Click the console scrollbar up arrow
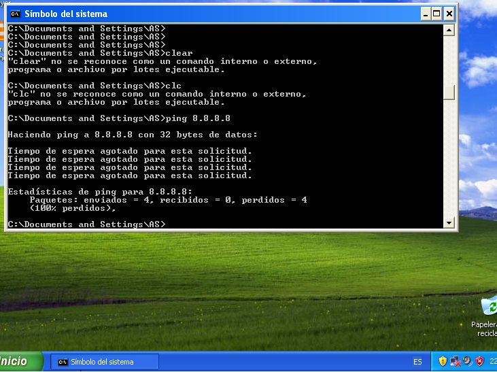This screenshot has width=497, height=372. coord(449,30)
